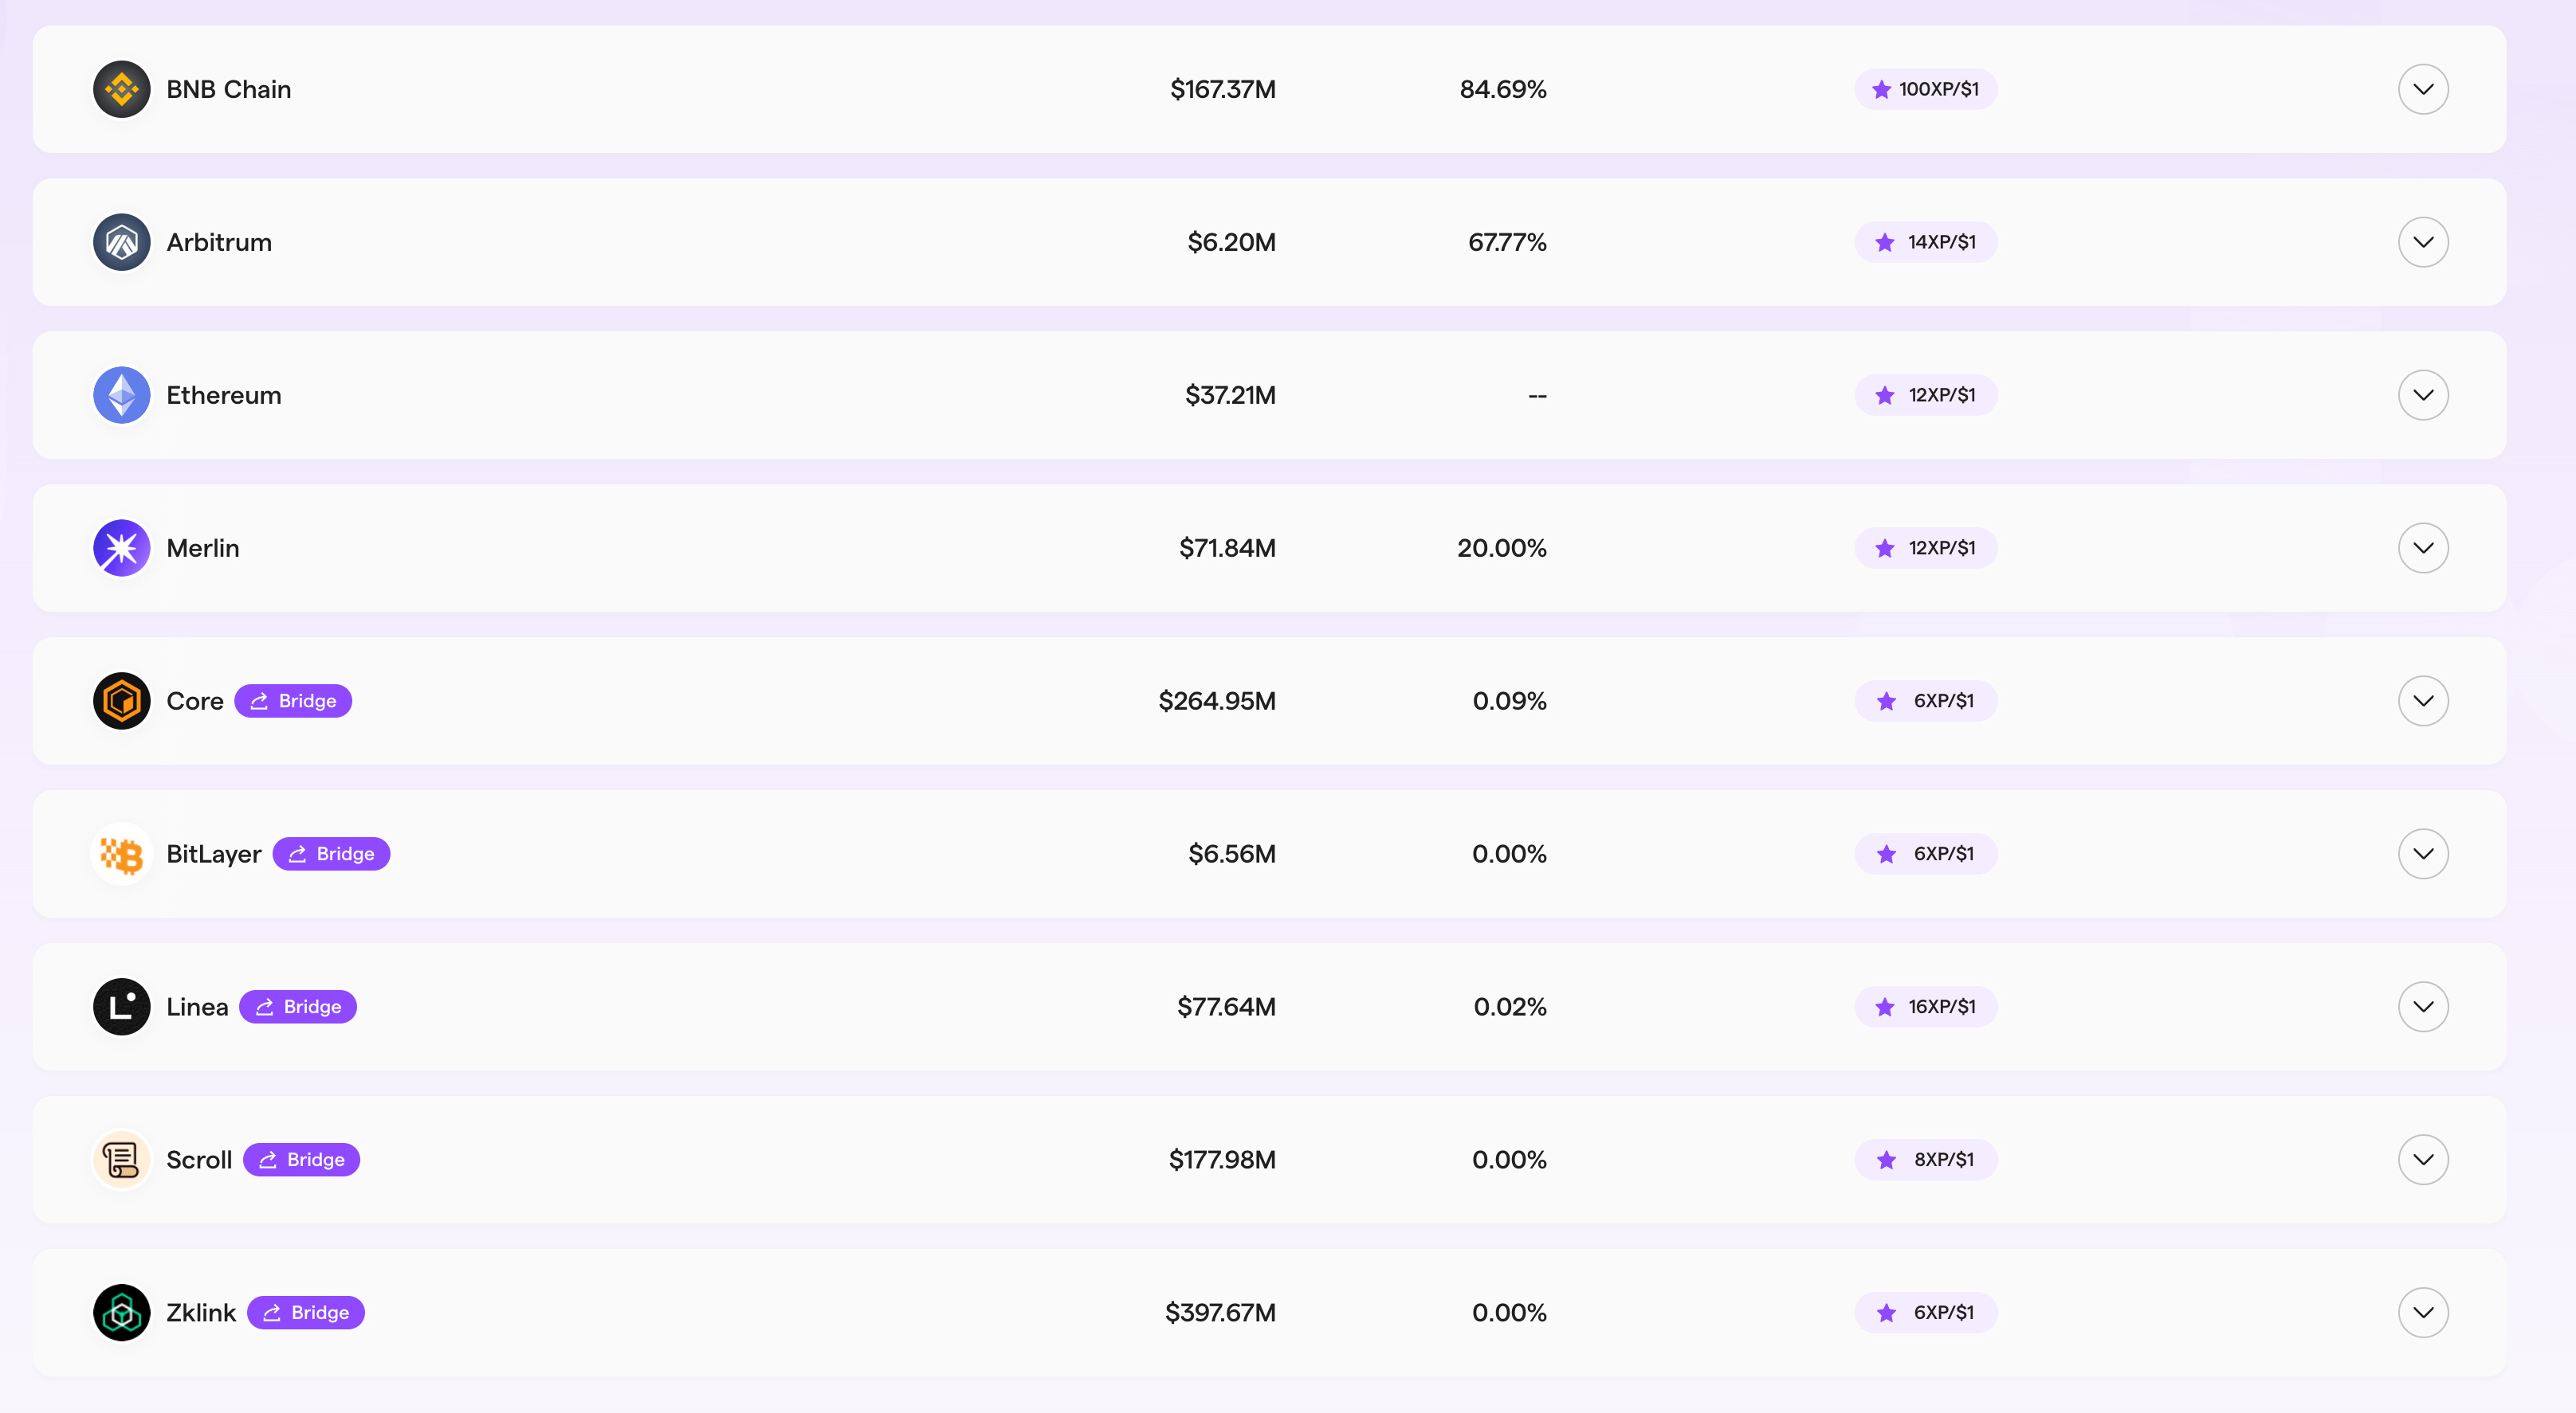The width and height of the screenshot is (2576, 1413).
Task: Expand the BNB Chain row chevron
Action: click(x=2423, y=89)
